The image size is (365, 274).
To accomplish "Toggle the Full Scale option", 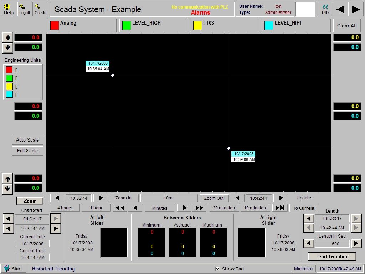I will [x=27, y=151].
